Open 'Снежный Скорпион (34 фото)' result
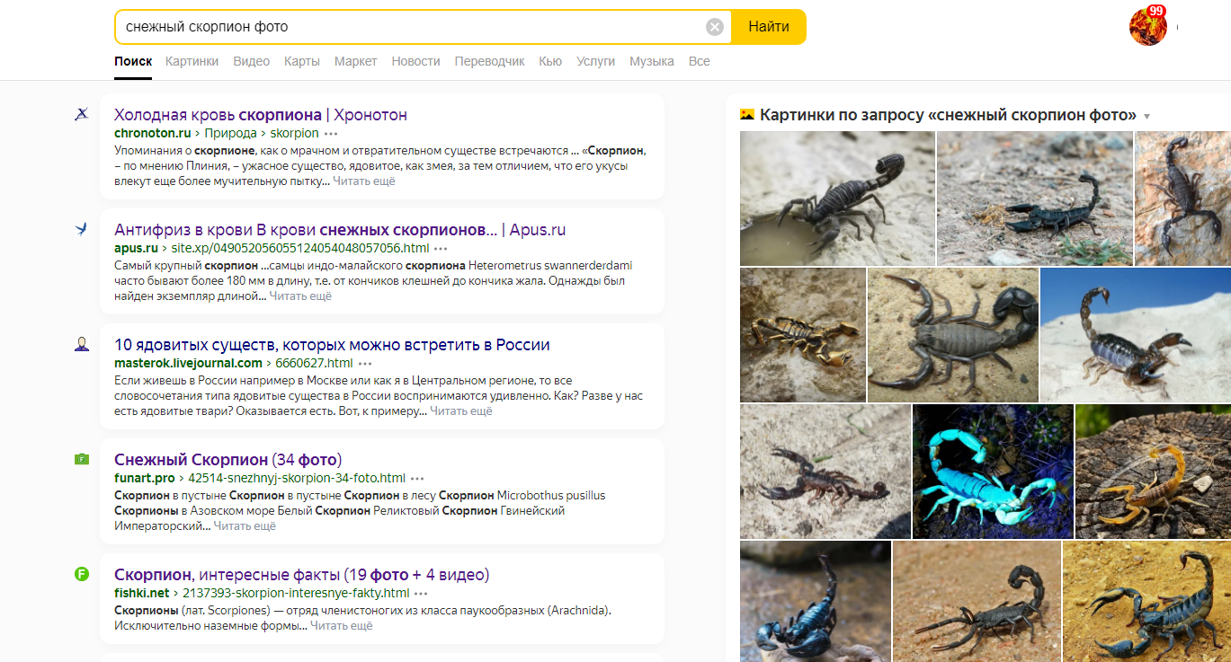Screen dimensions: 1231x662 (227, 460)
